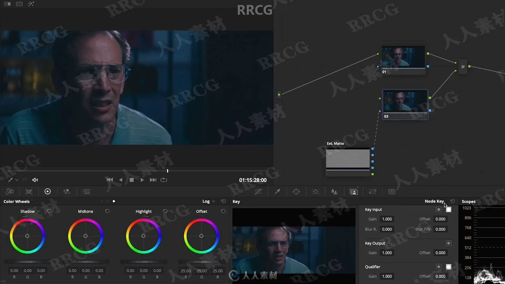
Task: Click Key Input Gain value field
Action: (387, 219)
